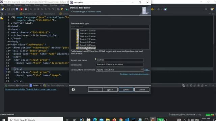Screen dimensions: 216x121
Task: Click the Next button in New Server
Action: [110, 90]
